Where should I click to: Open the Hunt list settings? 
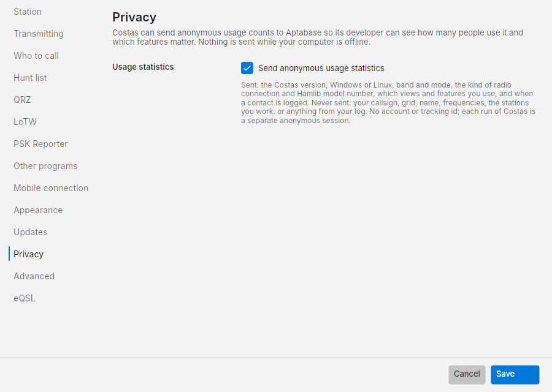[30, 78]
